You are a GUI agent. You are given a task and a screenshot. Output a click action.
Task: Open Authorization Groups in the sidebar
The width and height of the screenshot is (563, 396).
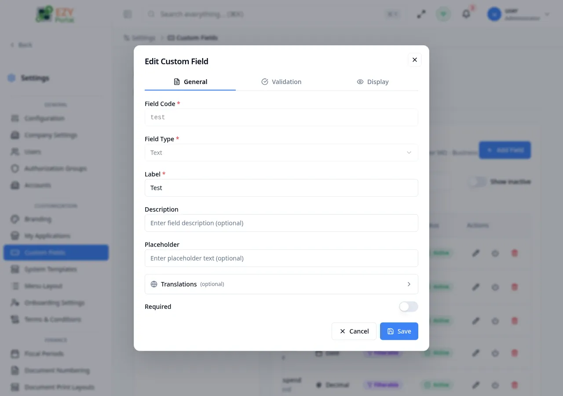(x=56, y=169)
